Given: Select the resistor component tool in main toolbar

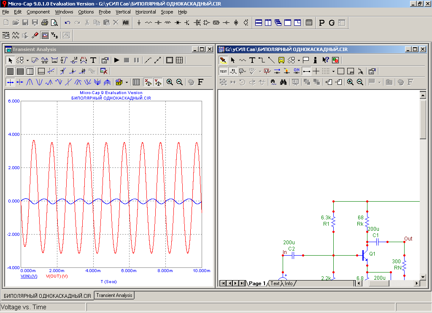Looking at the screenshot, I should (148, 22).
